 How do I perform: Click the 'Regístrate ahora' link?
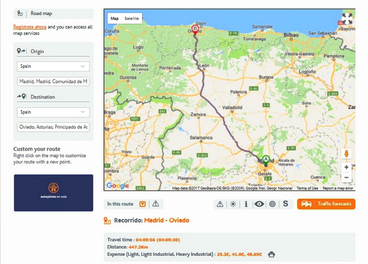click(30, 27)
